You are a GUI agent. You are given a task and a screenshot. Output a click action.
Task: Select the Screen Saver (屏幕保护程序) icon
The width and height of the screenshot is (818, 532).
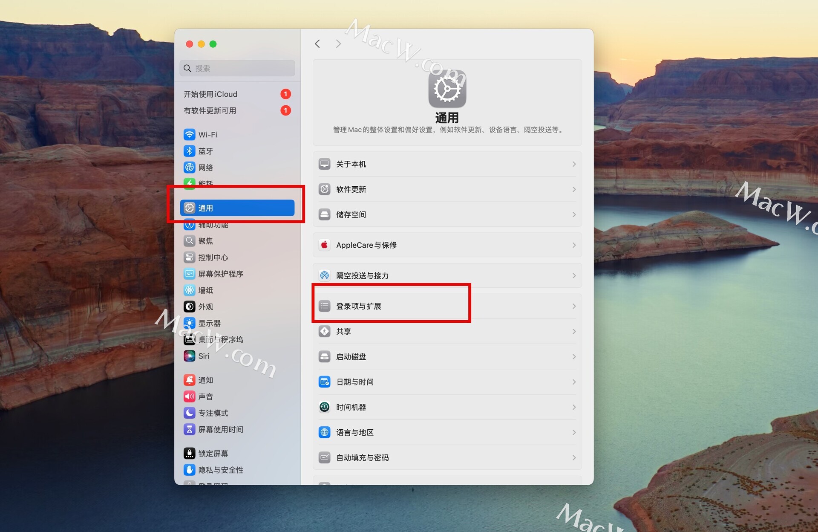pos(190,274)
